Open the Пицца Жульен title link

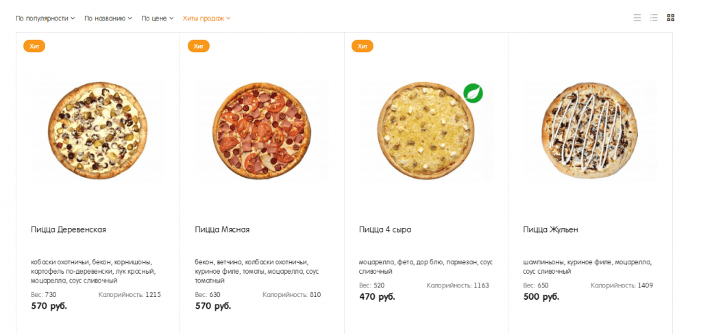coord(550,229)
